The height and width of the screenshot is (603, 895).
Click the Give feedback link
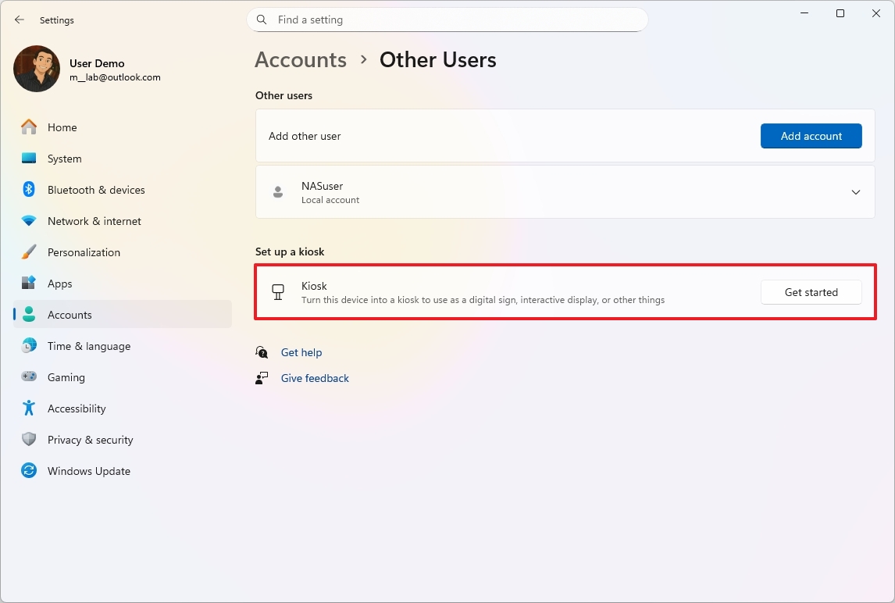click(x=315, y=378)
